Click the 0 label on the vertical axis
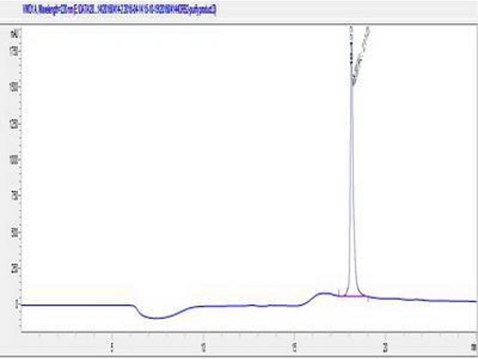The width and height of the screenshot is (478, 359). coord(17,305)
